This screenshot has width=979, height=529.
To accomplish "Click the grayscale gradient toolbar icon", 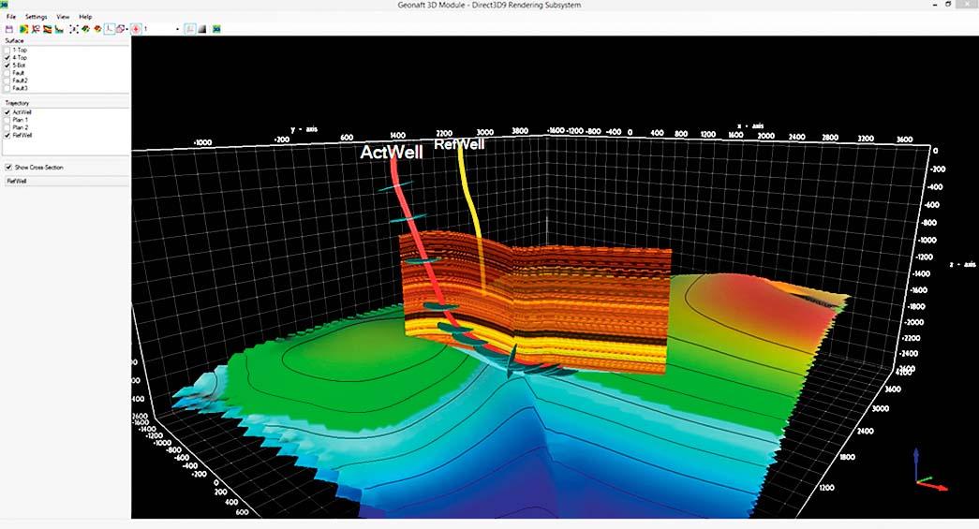I will tap(202, 29).
